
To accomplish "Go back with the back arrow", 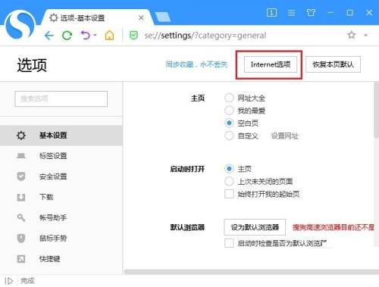I will click(49, 36).
